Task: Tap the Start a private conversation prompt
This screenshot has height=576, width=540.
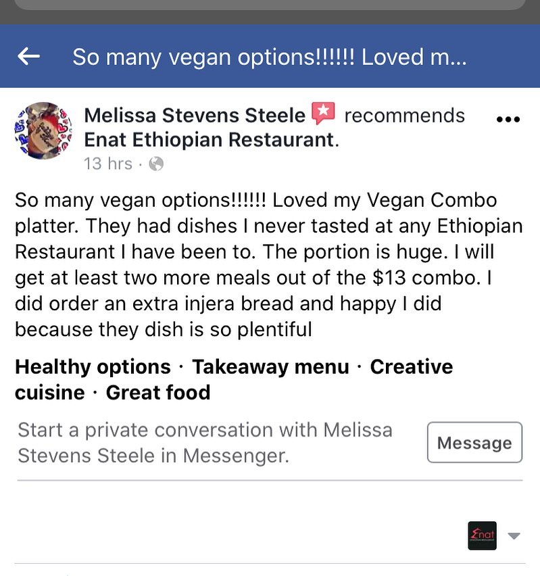Action: [x=205, y=443]
